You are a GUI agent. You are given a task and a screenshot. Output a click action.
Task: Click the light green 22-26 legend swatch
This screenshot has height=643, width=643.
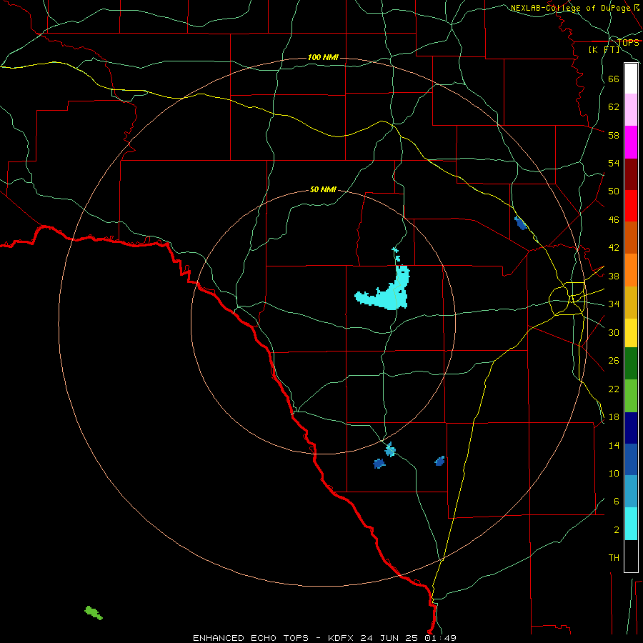point(631,396)
